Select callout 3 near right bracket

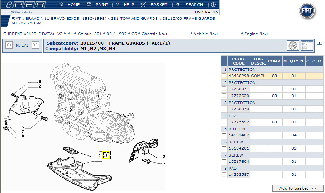click(164, 157)
